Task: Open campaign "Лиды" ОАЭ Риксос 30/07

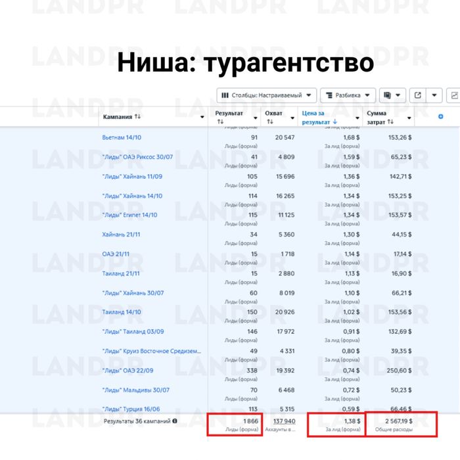Action: point(137,157)
